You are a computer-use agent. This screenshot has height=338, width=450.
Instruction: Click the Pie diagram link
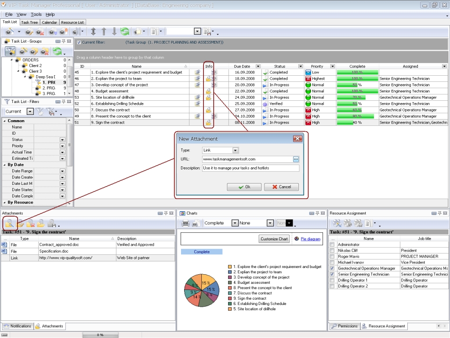point(310,239)
